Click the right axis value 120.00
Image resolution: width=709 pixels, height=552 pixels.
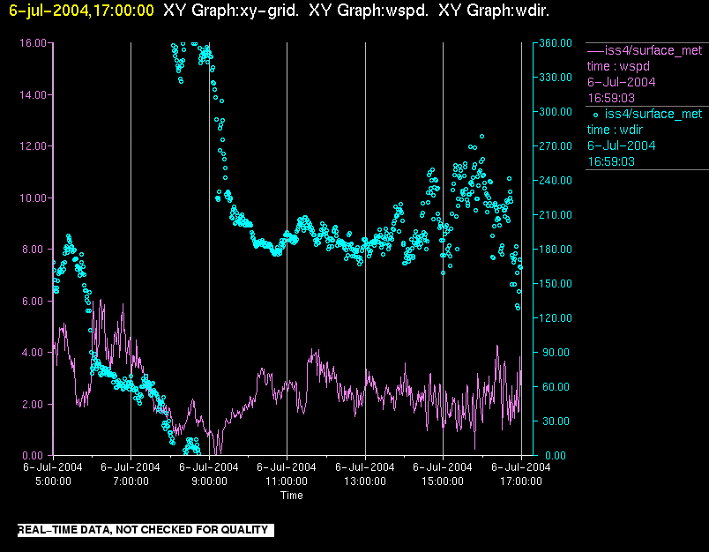(556, 317)
